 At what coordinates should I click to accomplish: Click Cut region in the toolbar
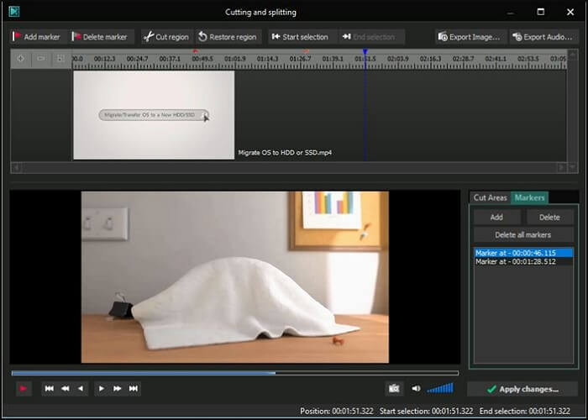click(165, 37)
